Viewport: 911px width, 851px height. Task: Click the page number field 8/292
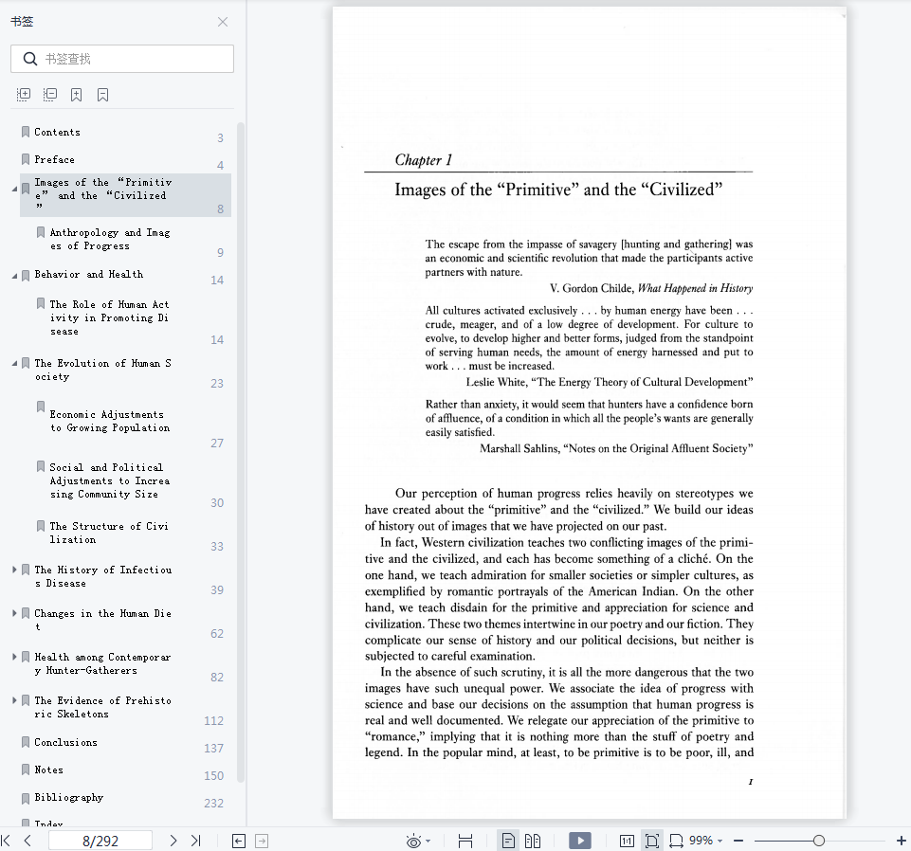(x=100, y=841)
